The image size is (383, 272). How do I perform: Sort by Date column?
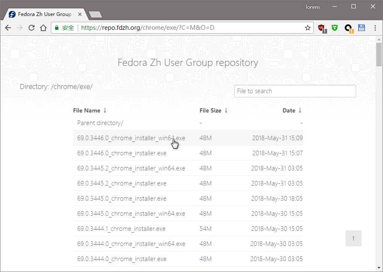[x=292, y=110]
